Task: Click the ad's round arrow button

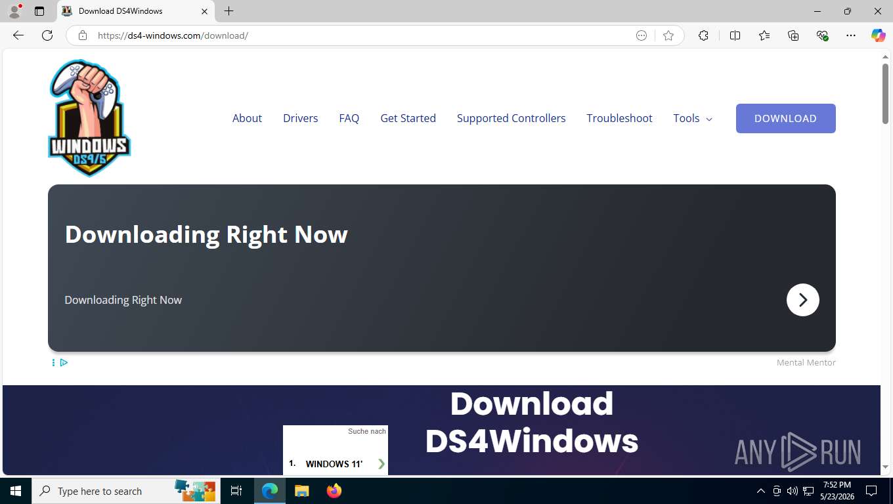Action: point(802,300)
